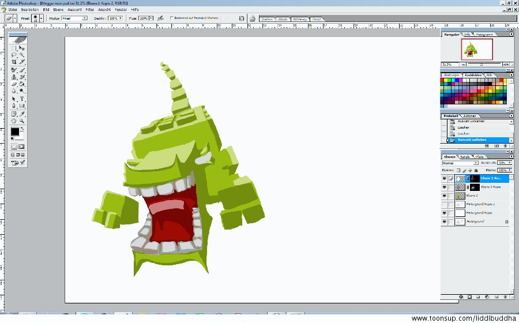This screenshot has width=519, height=323.
Task: Switch to the Info tab
Action: 467,35
